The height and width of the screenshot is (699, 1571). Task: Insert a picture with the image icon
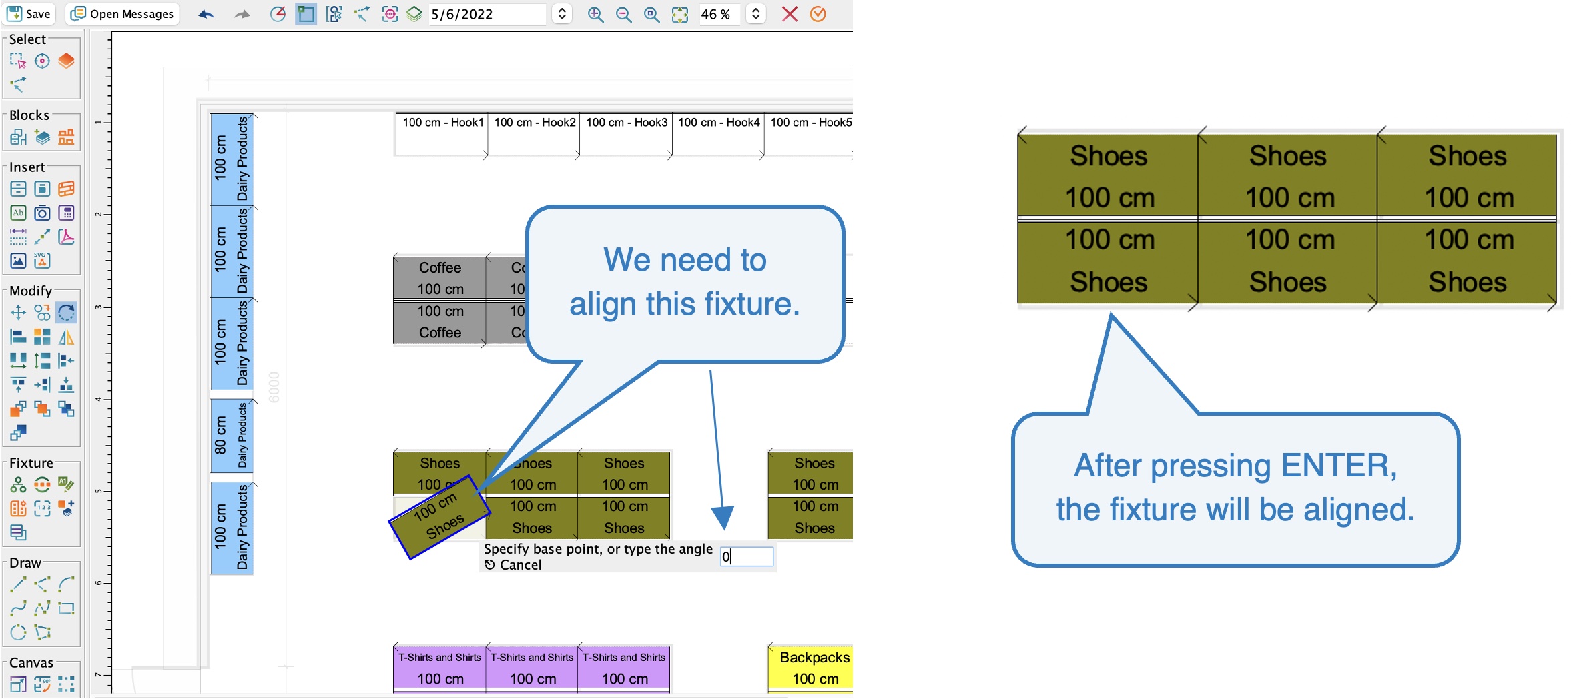pos(18,261)
